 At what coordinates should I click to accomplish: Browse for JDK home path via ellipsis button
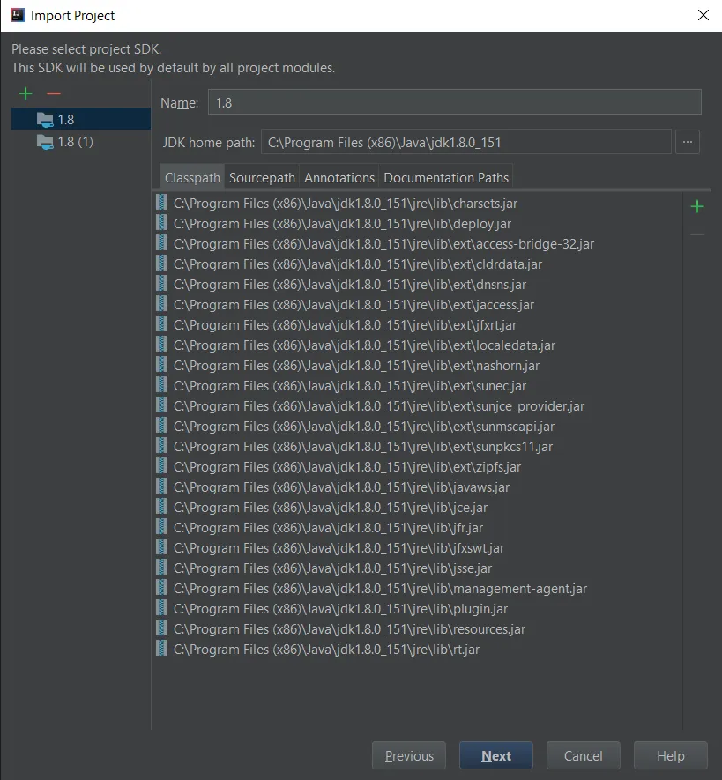(x=687, y=142)
